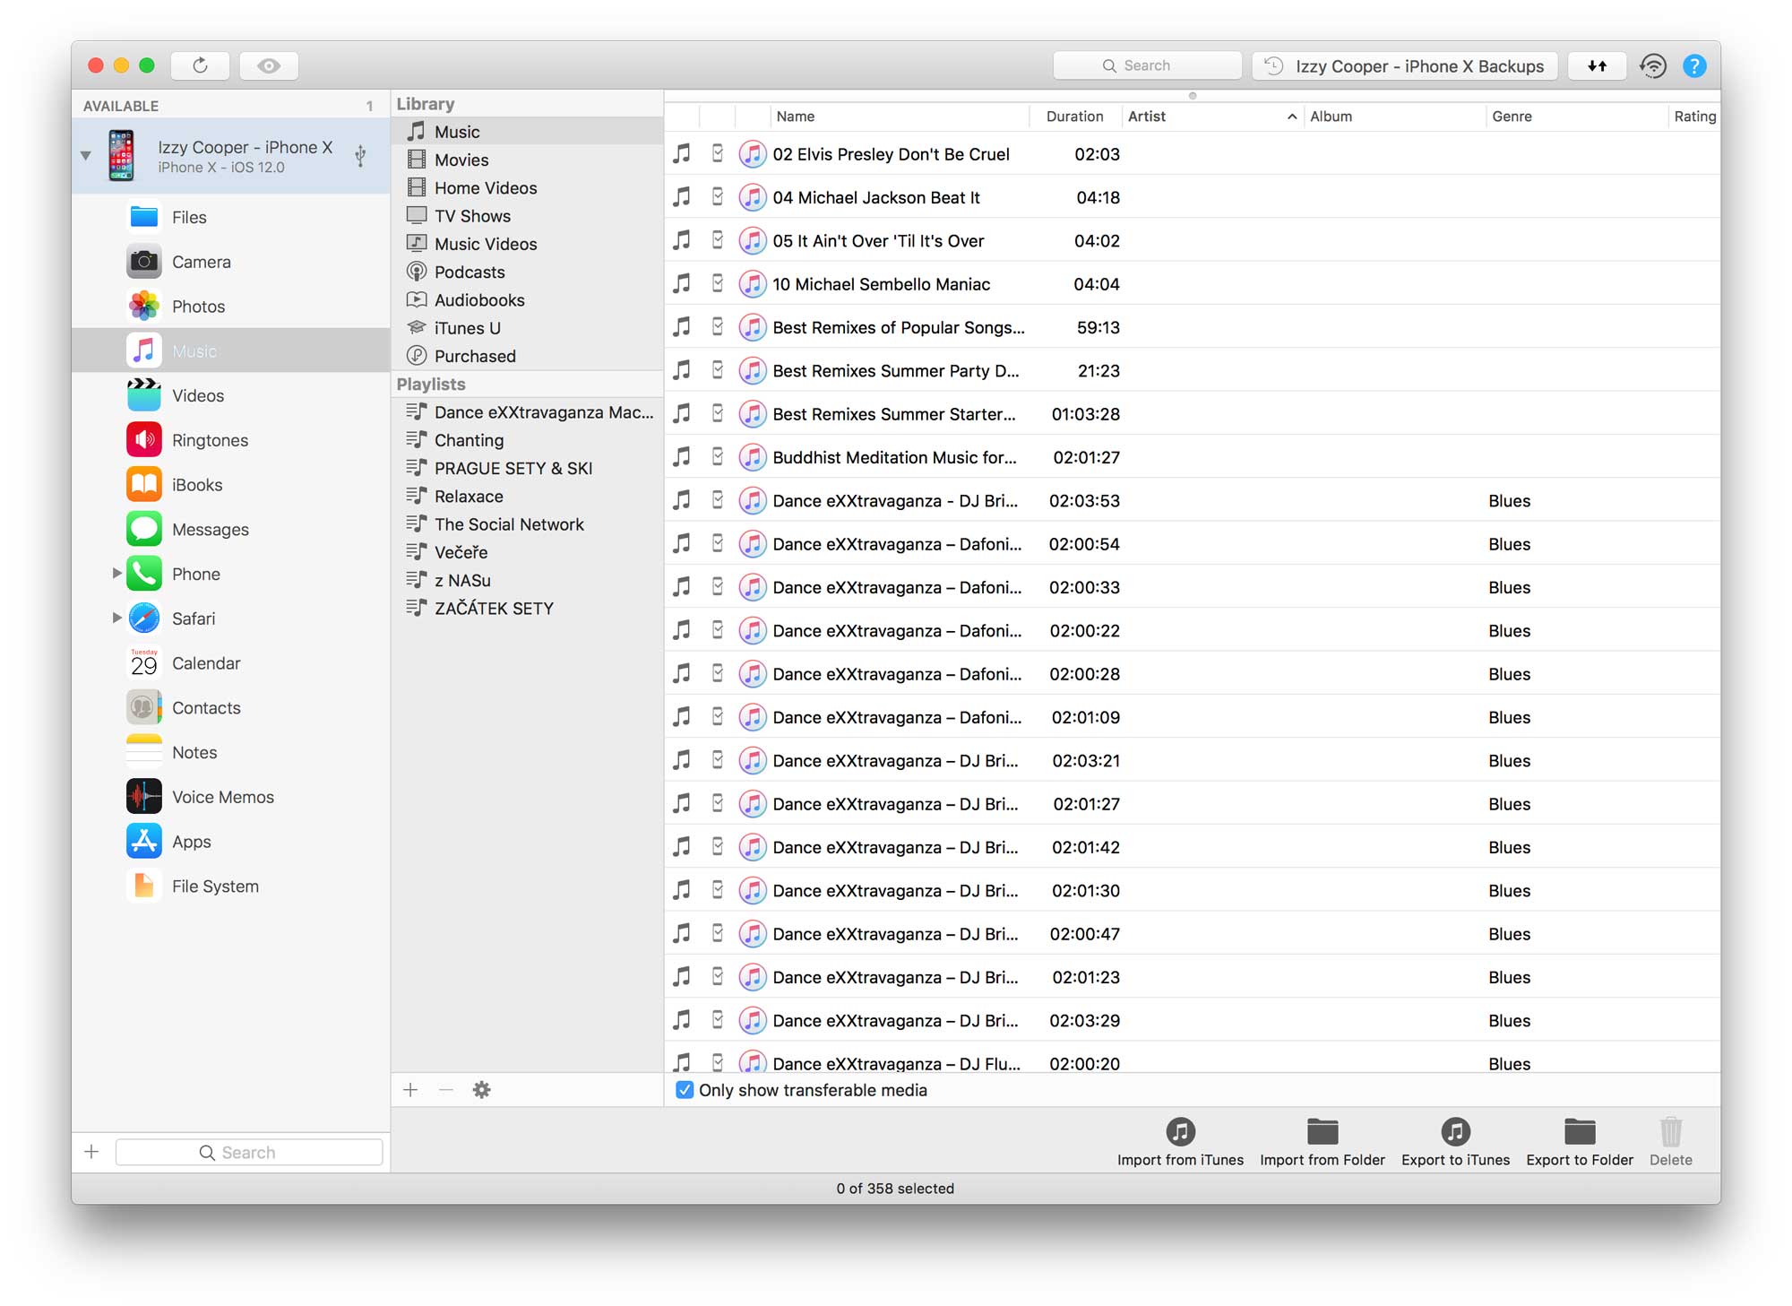Viewport: 1792px width, 1306px height.
Task: Open the Chanting playlist
Action: (469, 440)
